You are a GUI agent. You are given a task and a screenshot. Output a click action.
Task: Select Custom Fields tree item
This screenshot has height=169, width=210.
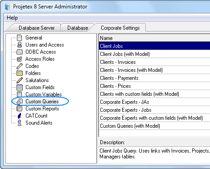(x=40, y=87)
